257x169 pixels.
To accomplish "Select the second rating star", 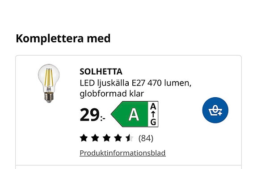I will point(95,138).
